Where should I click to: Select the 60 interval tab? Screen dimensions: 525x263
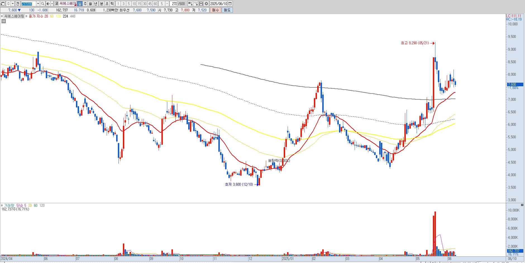(x=155, y=4)
